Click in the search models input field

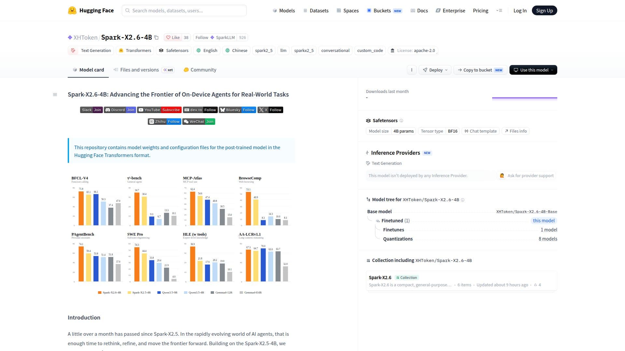[x=184, y=11]
